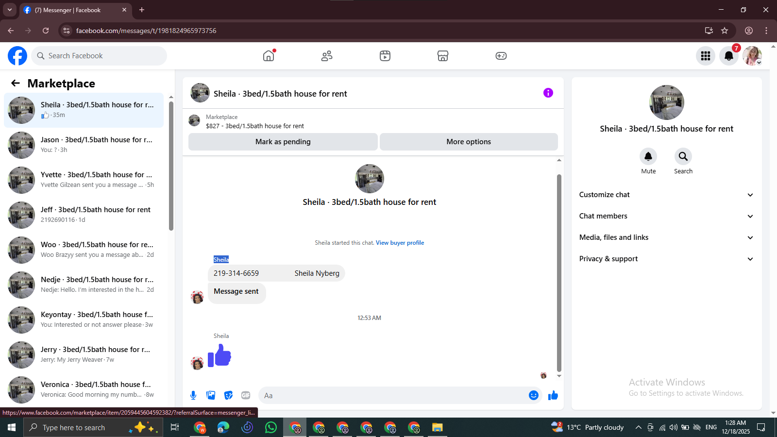The image size is (777, 437).
Task: Open Nedje conversation in list
Action: (x=84, y=285)
